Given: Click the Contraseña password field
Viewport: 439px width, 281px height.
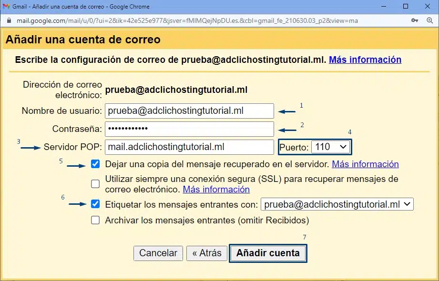Looking at the screenshot, I should click(x=189, y=129).
